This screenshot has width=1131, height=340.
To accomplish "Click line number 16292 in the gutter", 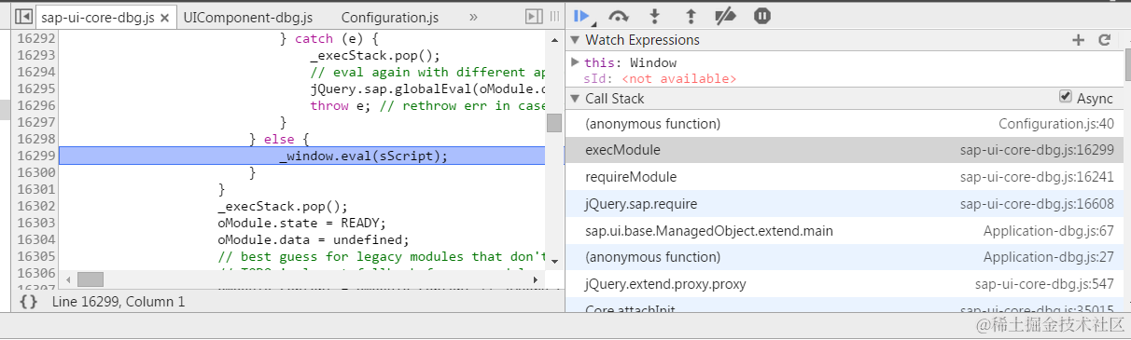I will tap(37, 38).
